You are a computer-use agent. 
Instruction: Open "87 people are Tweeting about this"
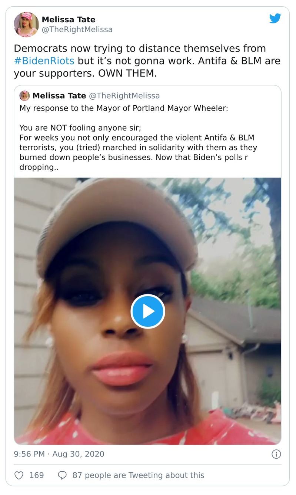(138, 475)
